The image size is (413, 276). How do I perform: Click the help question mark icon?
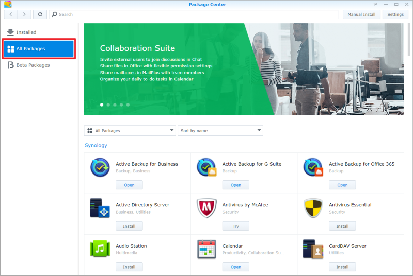pyautogui.click(x=375, y=4)
